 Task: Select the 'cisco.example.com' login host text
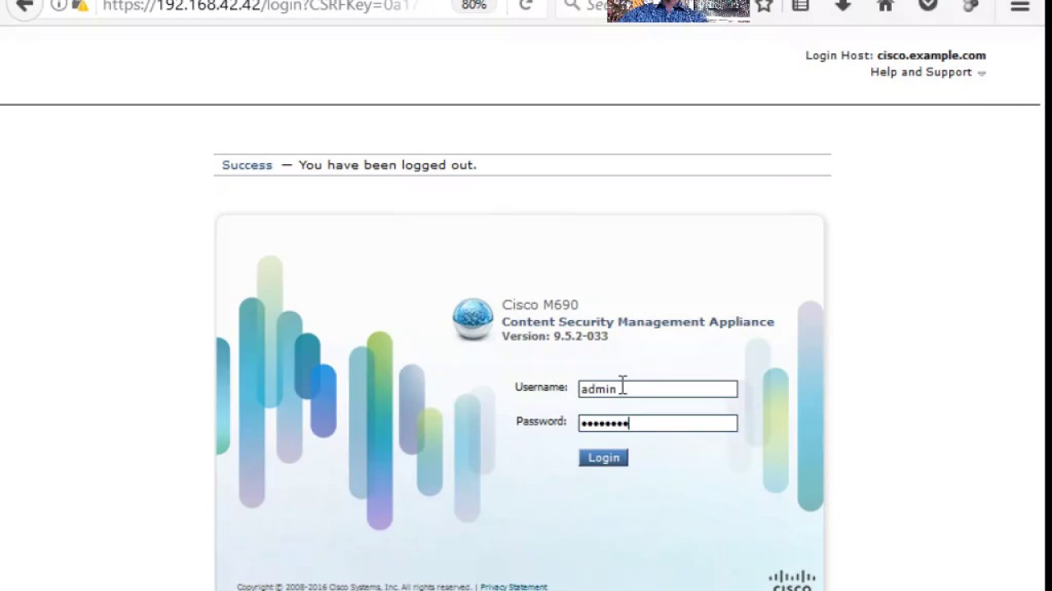click(931, 56)
